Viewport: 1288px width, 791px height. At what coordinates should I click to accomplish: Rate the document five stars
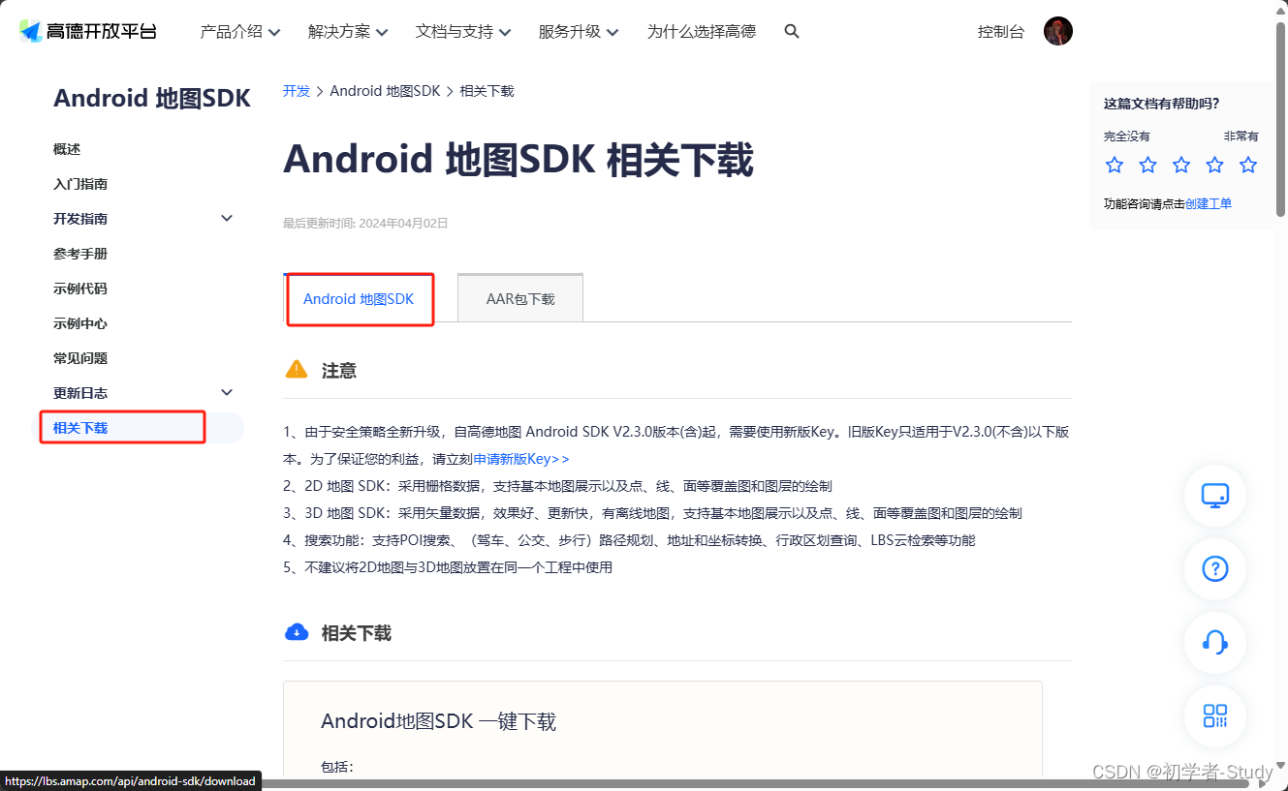(1248, 165)
